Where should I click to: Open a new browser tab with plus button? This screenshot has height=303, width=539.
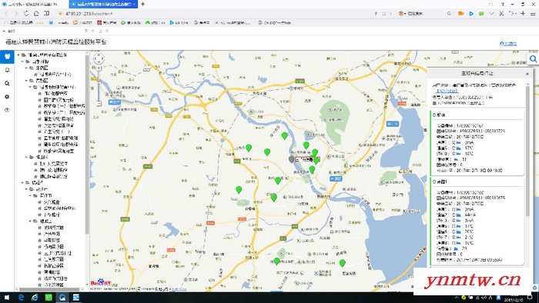click(x=142, y=4)
